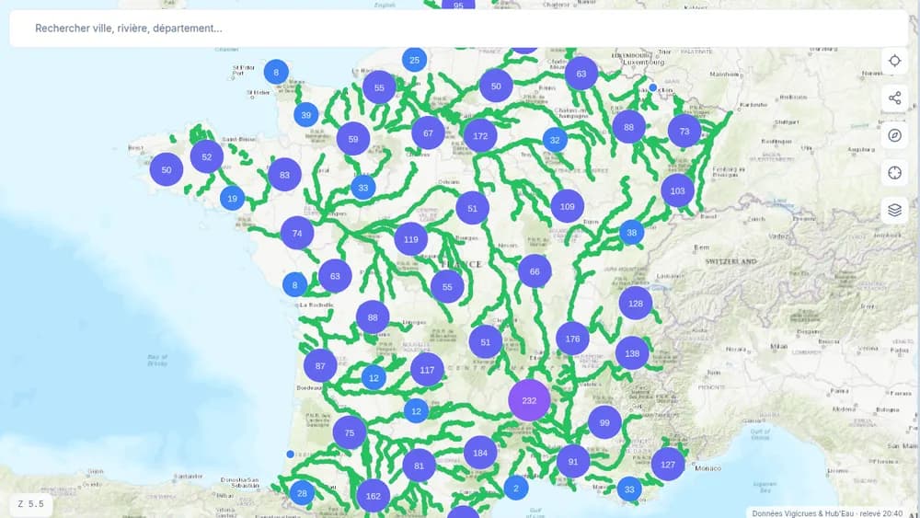Open the 67 station cluster
Viewport: 920px width, 518px height.
(429, 132)
